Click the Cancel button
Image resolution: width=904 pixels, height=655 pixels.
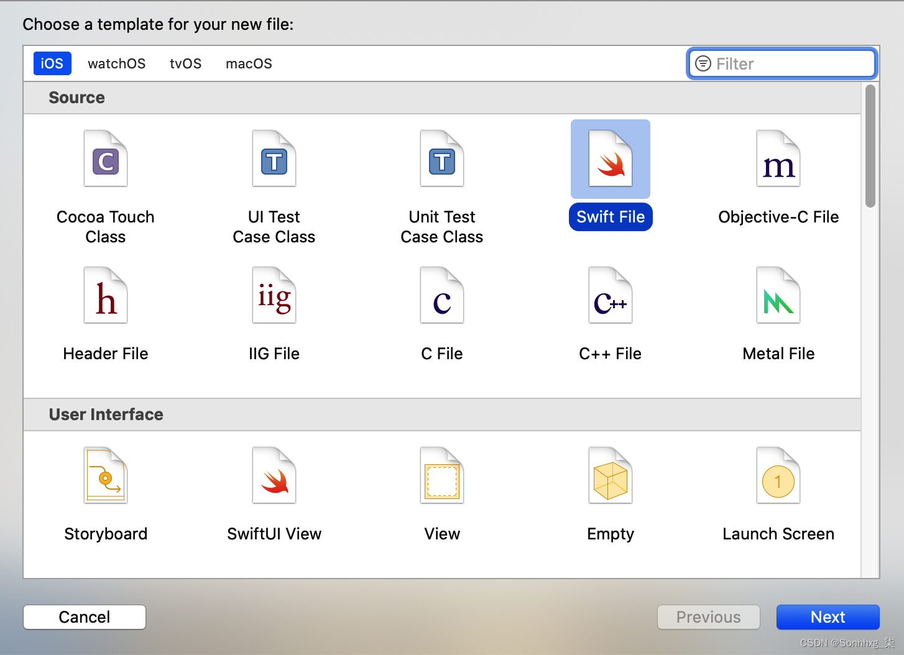[x=85, y=617]
